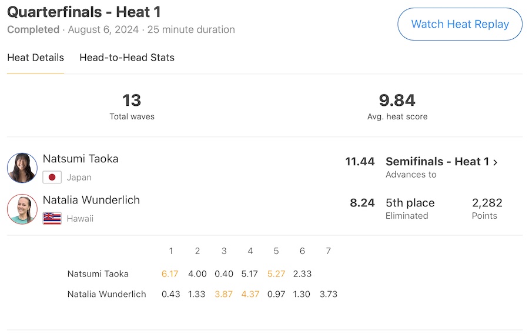The image size is (529, 334).
Task: Switch to the Head-to-Head Stats tab
Action: click(127, 58)
